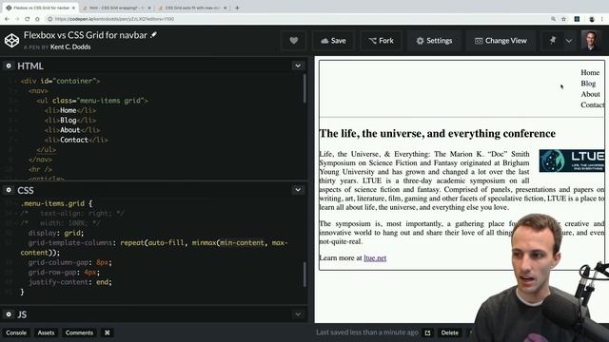Click the Kent C. Dodds author link
The height and width of the screenshot is (342, 609).
[70, 47]
